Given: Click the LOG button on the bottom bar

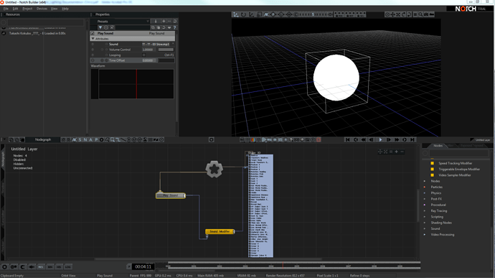Looking at the screenshot, I should pyautogui.click(x=68, y=267).
